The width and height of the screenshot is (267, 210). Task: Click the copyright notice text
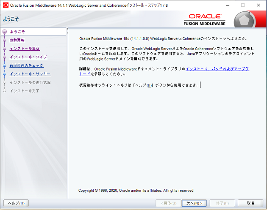(x=136, y=191)
